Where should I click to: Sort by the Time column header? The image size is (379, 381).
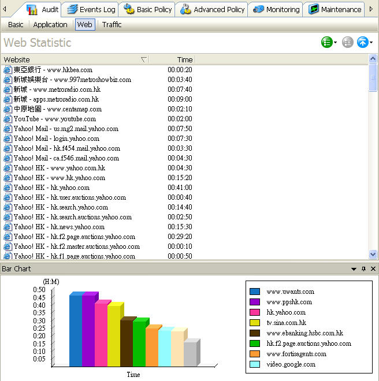(x=172, y=59)
